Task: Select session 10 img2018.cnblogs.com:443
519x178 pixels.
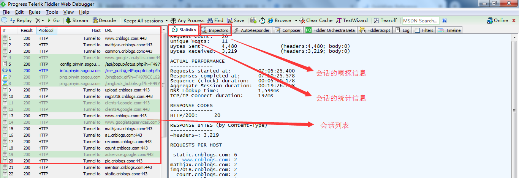Action: (x=81, y=96)
